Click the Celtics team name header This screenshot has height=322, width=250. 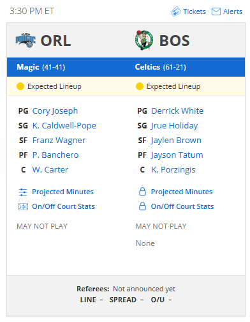click(147, 67)
